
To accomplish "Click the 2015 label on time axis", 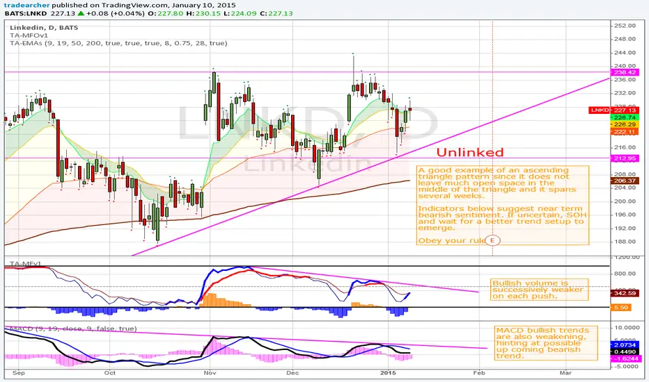I will [389, 372].
